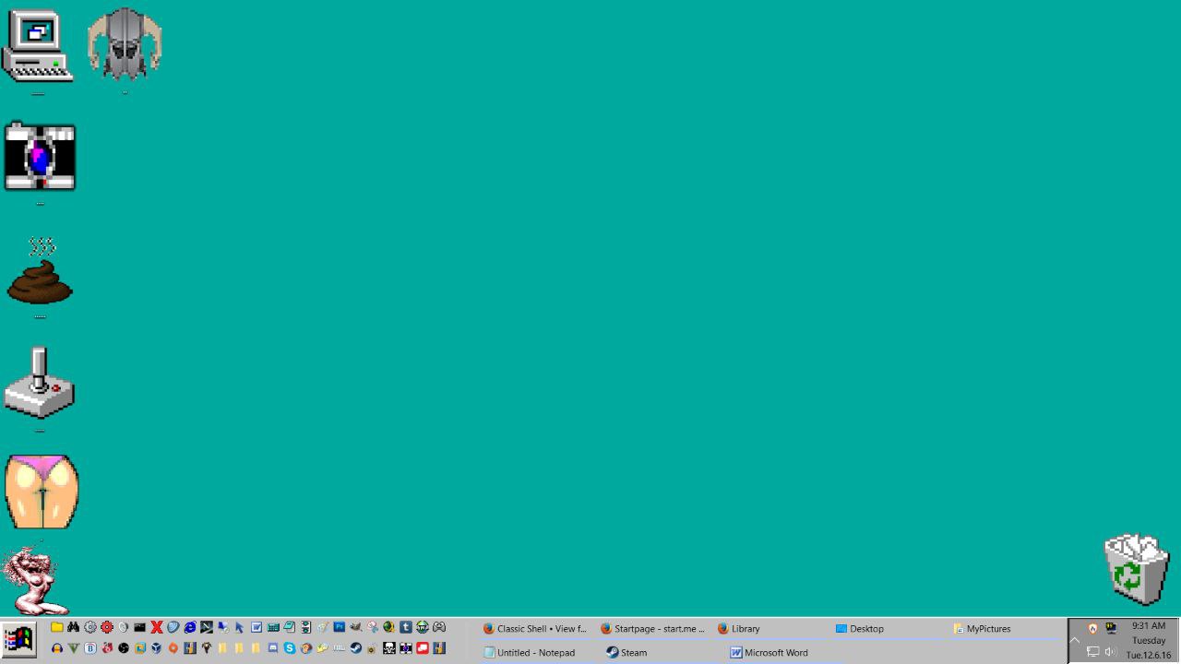Switch to Classic Shell Firefox taskbar window
The width and height of the screenshot is (1181, 664).
click(x=535, y=628)
